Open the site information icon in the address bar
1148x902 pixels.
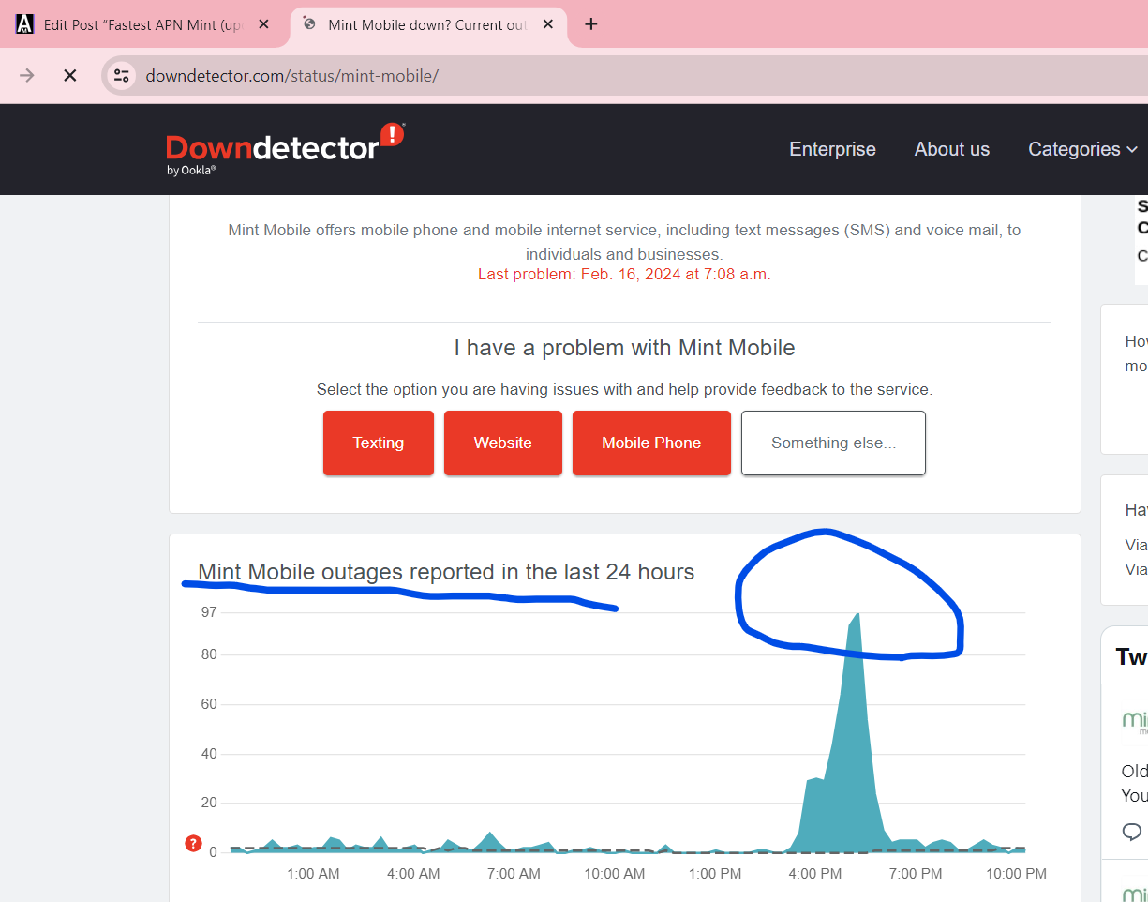pyautogui.click(x=121, y=75)
